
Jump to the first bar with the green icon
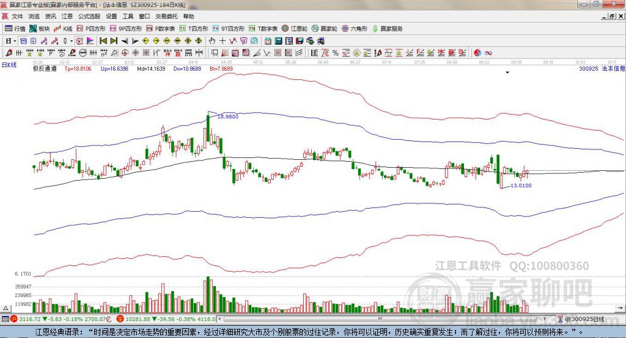(x=103, y=41)
